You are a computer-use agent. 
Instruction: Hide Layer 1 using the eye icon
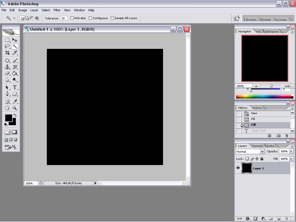pos(238,168)
